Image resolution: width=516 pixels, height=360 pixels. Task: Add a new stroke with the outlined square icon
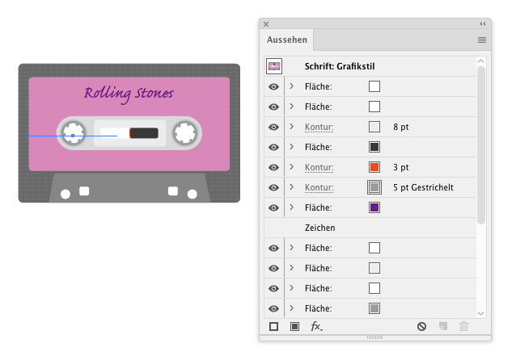click(x=273, y=326)
